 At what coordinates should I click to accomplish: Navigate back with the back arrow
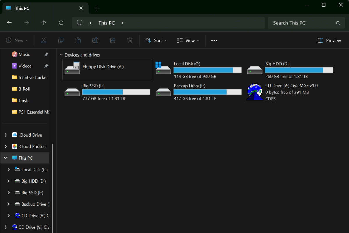9,23
